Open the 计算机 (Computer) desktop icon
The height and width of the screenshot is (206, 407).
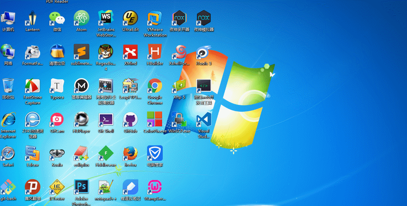[x=8, y=18]
